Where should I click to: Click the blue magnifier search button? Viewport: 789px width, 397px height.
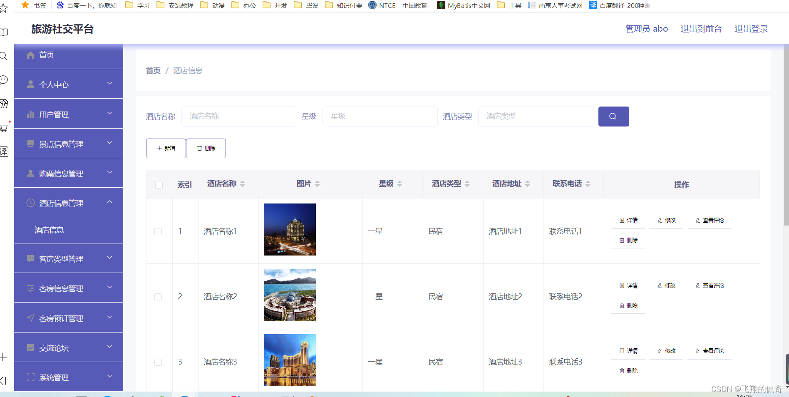click(613, 117)
